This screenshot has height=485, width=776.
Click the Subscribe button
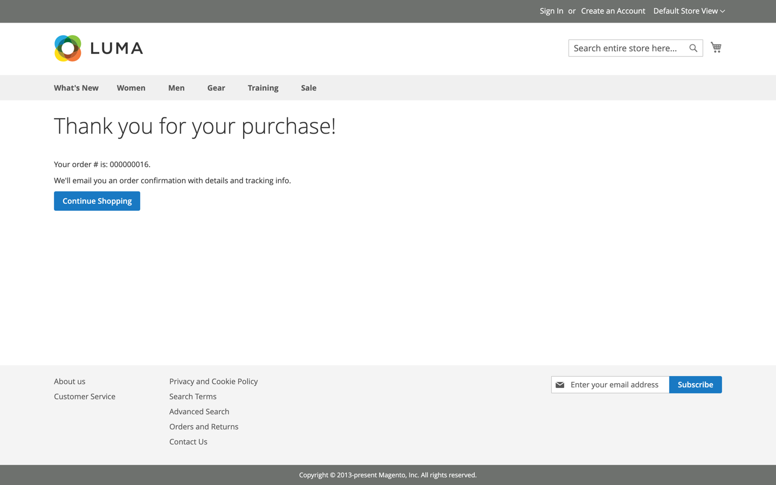(695, 385)
